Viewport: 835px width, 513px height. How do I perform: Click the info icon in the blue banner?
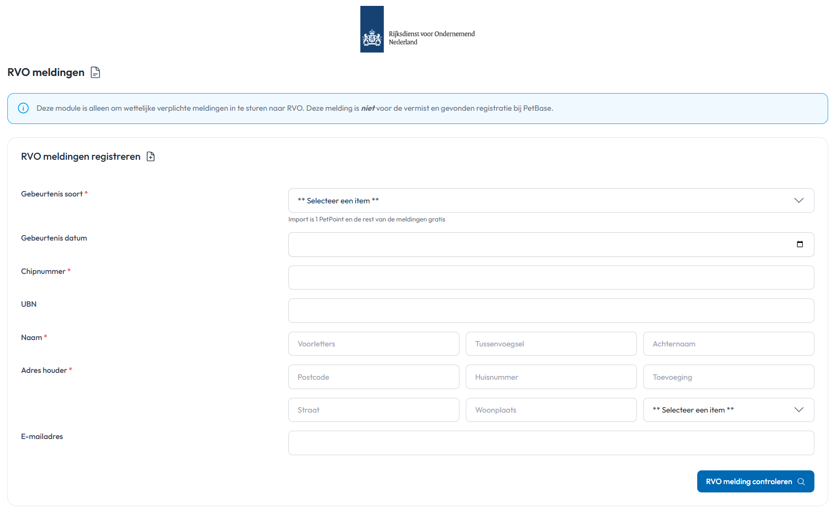pyautogui.click(x=23, y=108)
